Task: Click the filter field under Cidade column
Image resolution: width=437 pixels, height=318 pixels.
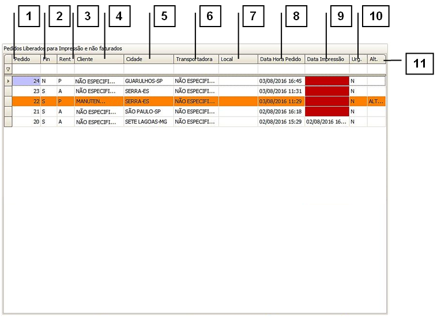Action: (x=148, y=69)
